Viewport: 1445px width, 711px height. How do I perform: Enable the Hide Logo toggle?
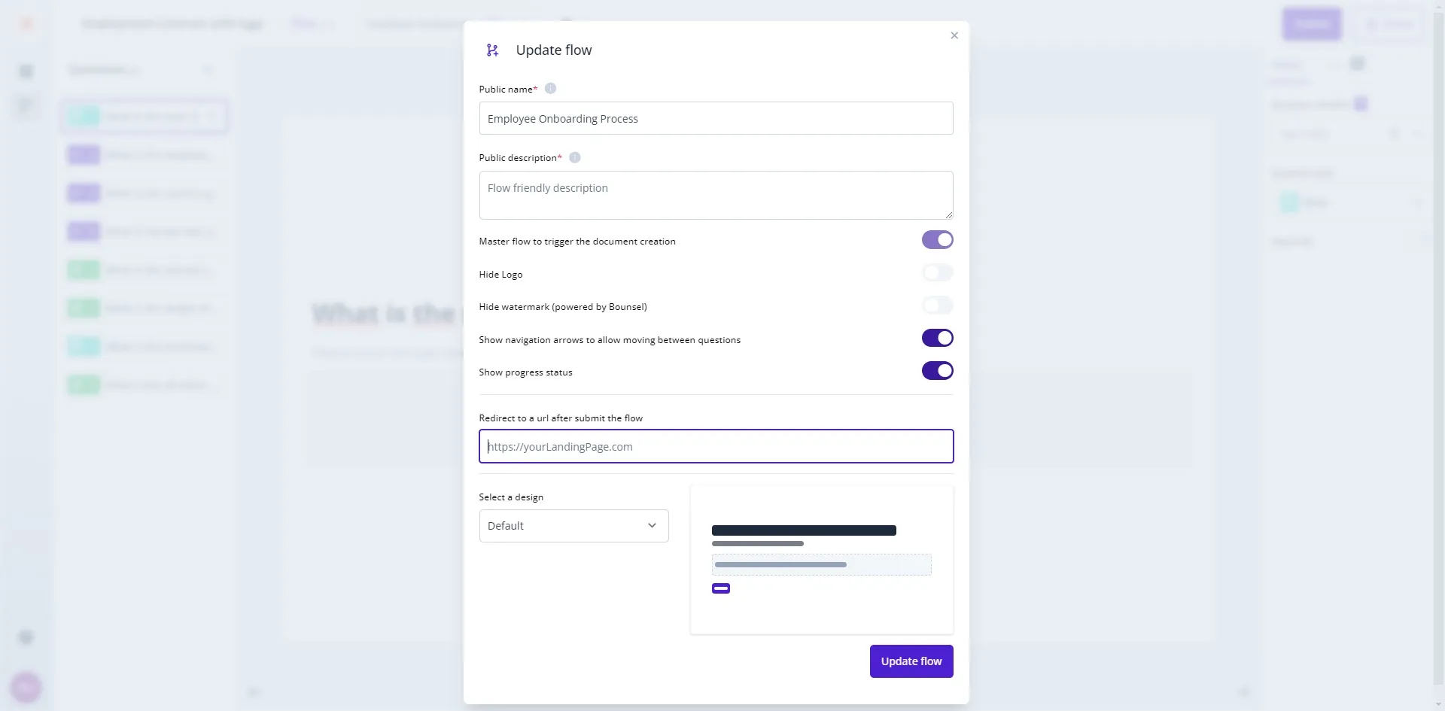[x=937, y=273]
